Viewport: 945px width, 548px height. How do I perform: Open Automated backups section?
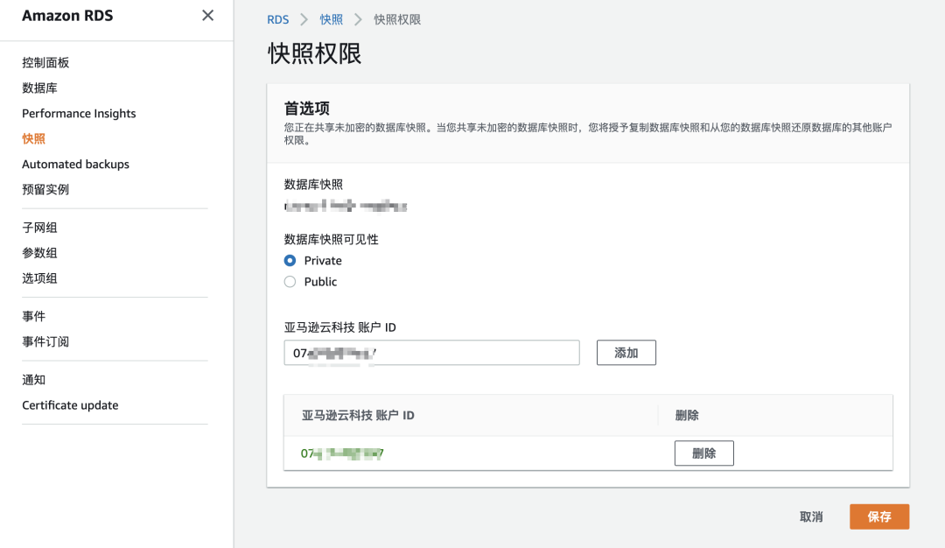pos(76,164)
